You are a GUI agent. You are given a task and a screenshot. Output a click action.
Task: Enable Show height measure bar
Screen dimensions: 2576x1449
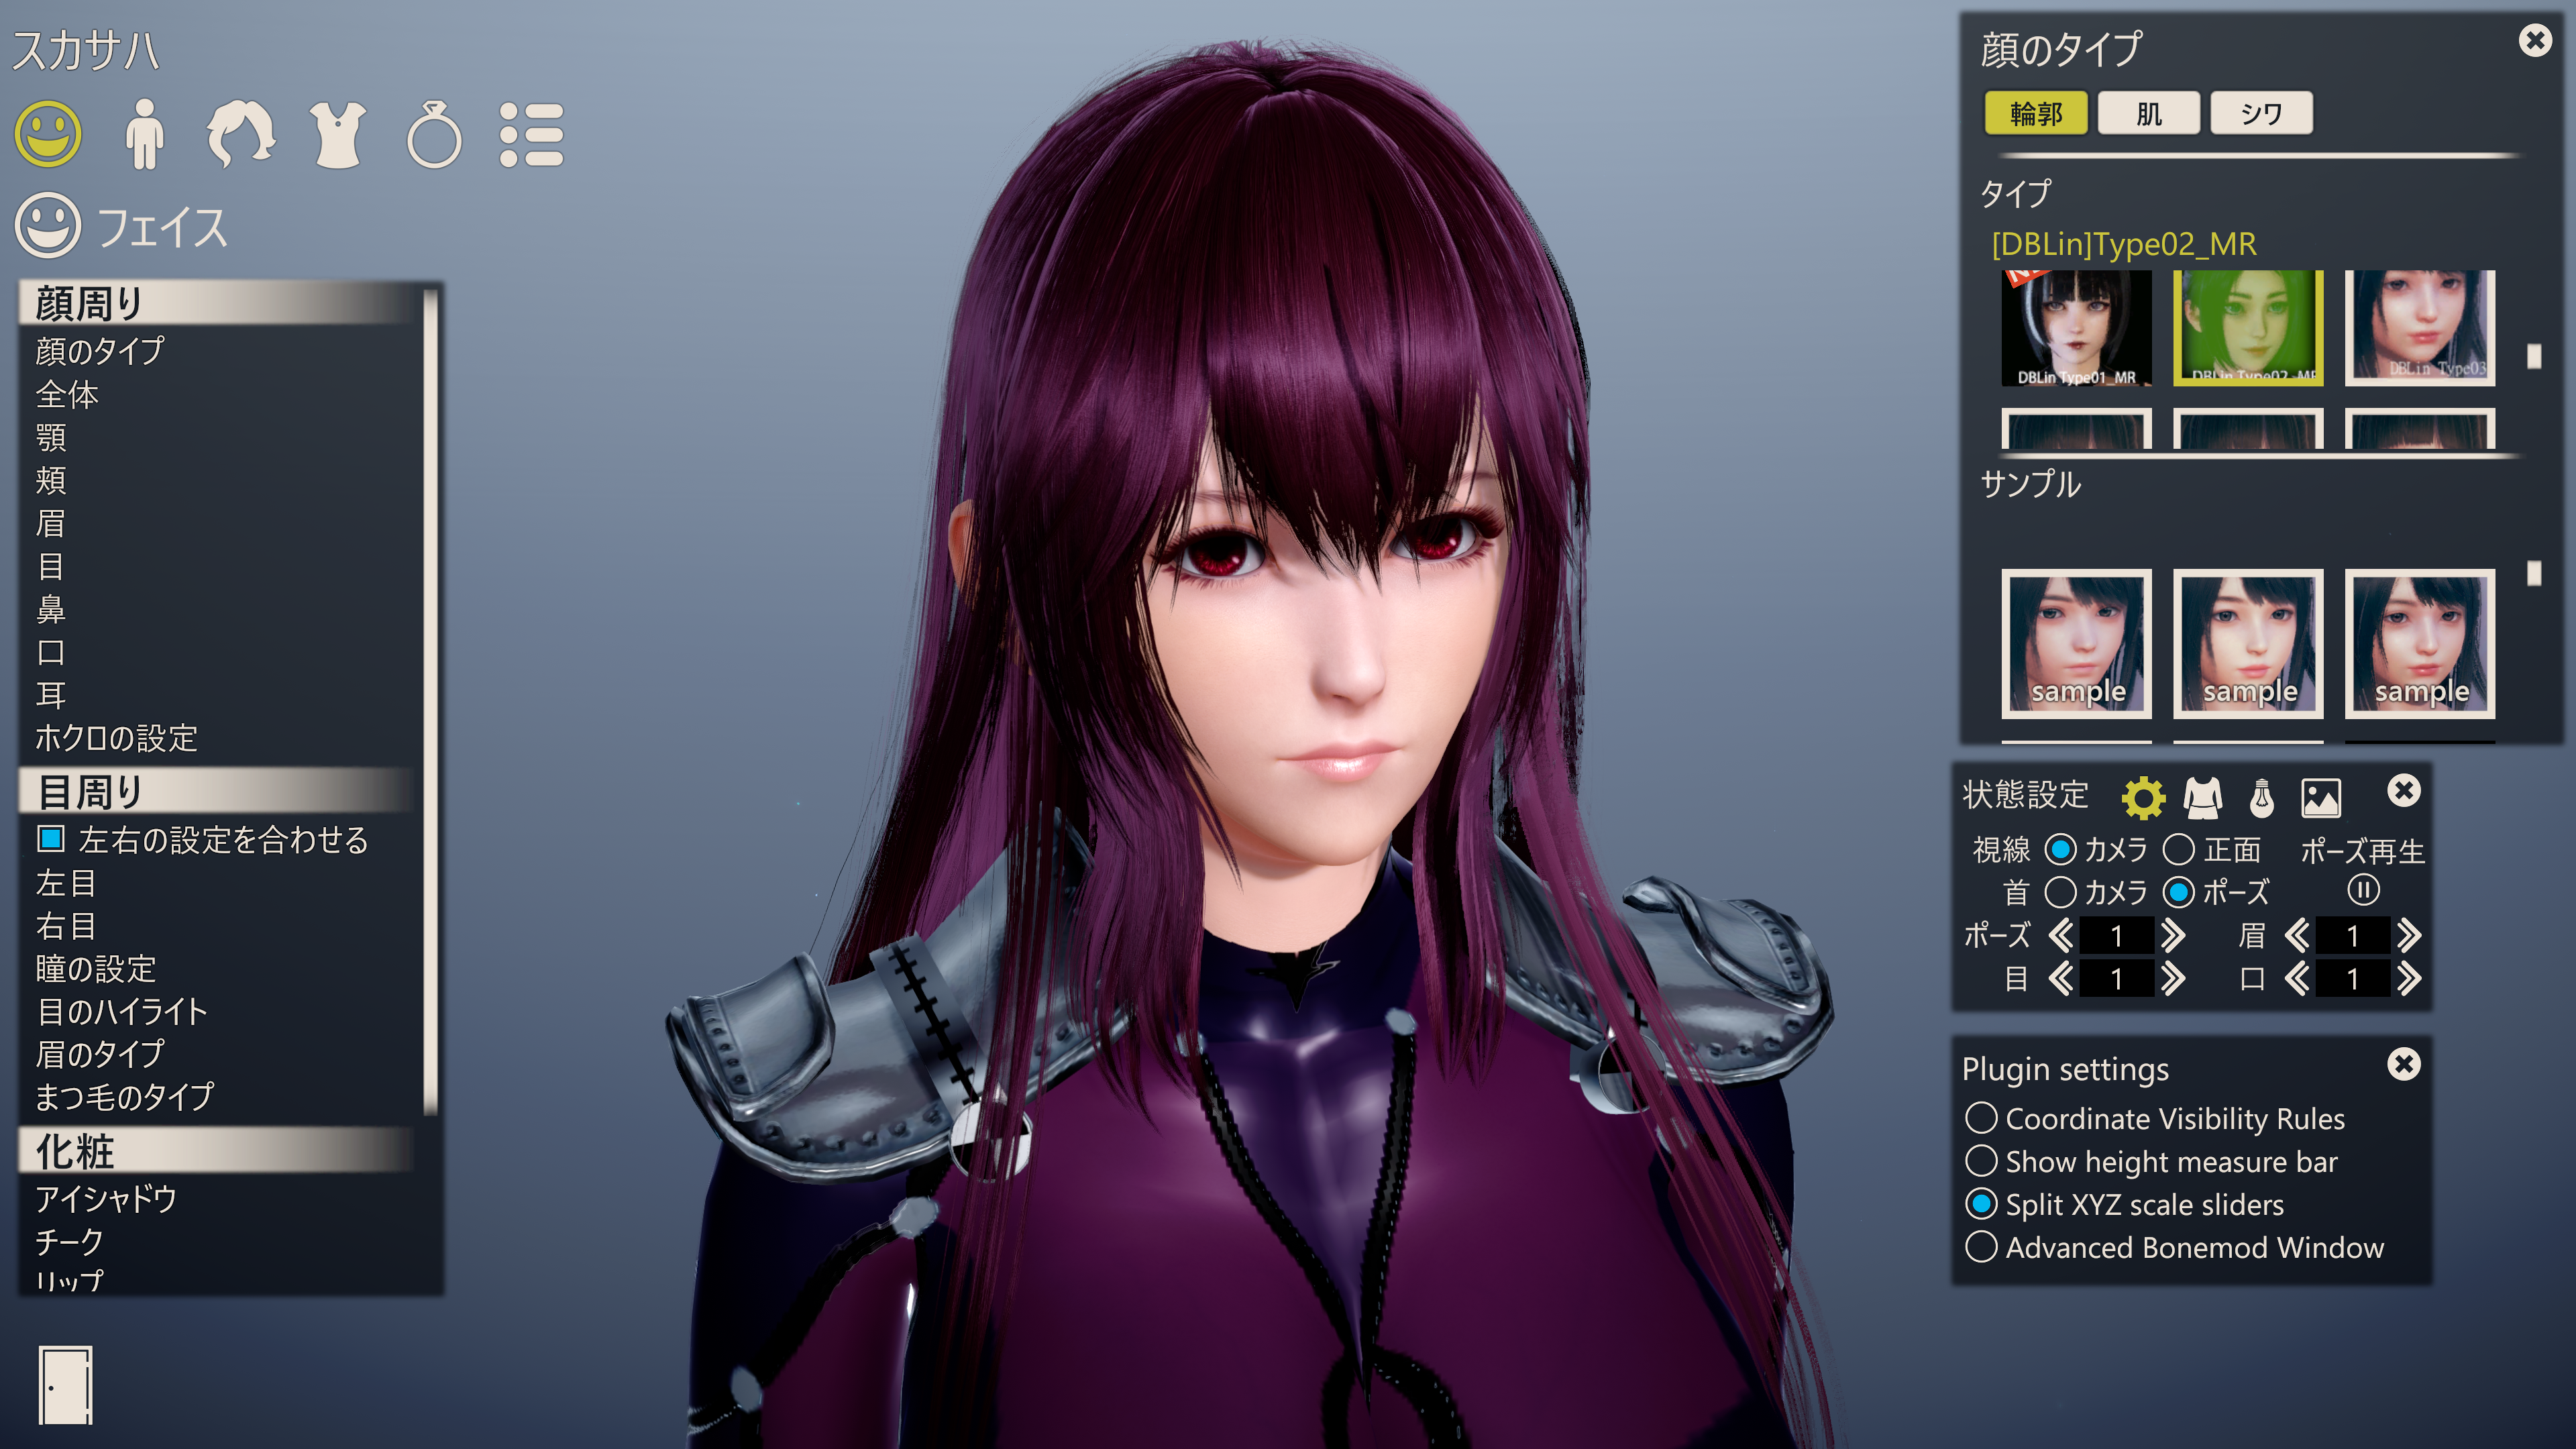pos(1981,1161)
